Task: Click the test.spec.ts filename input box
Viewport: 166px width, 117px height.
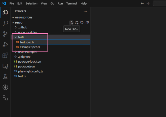Action: tap(55, 42)
